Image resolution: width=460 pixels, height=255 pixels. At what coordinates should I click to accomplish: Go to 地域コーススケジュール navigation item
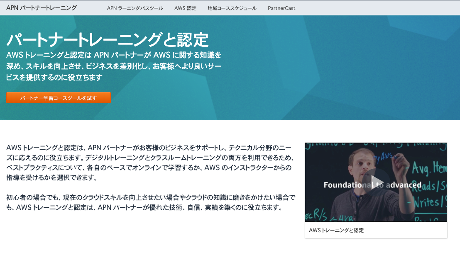[232, 8]
